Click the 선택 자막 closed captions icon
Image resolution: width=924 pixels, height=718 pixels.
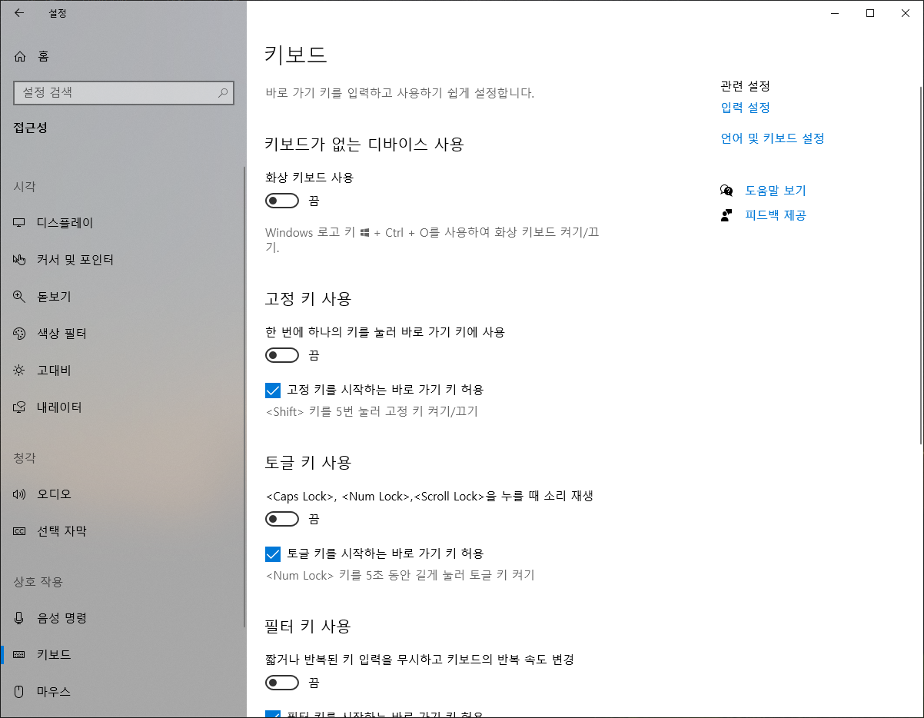pos(20,531)
